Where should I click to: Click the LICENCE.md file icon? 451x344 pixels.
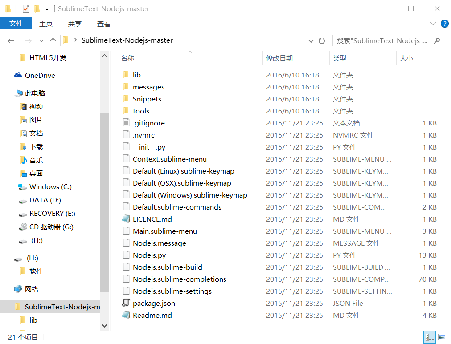[126, 219]
